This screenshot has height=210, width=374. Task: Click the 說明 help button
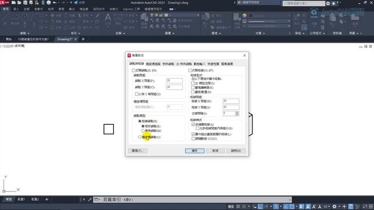click(236, 150)
